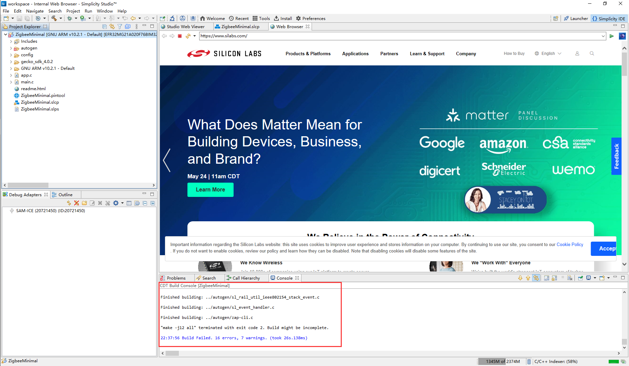Image resolution: width=629 pixels, height=366 pixels.
Task: Run garbage collector via trash icon
Action: pyautogui.click(x=529, y=362)
